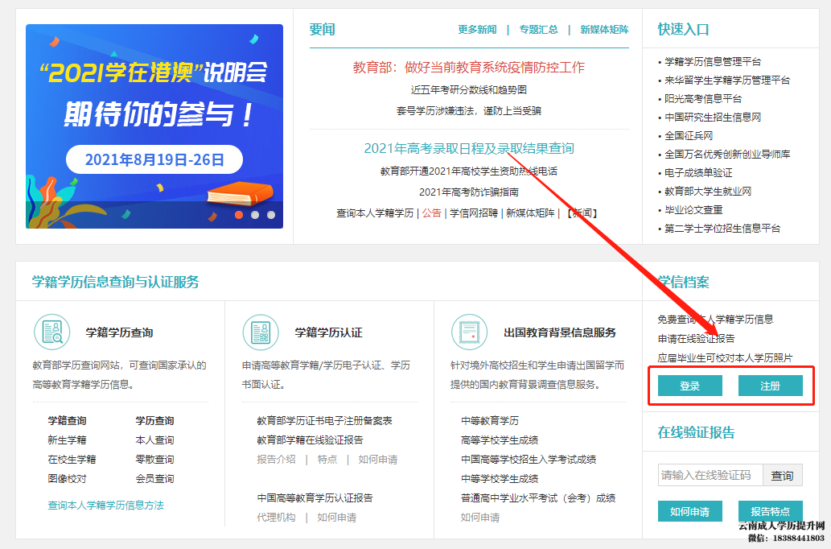Click the verification code input field
Screen dimensions: 831x549
click(708, 475)
